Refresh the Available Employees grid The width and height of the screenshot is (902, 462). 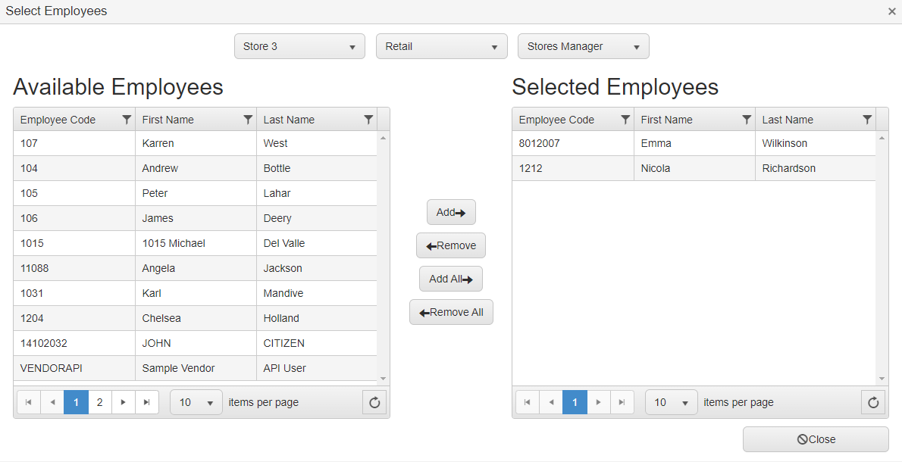pyautogui.click(x=374, y=403)
